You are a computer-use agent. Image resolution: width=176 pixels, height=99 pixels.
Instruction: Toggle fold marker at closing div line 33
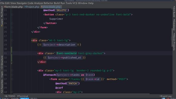[x=12, y=62]
